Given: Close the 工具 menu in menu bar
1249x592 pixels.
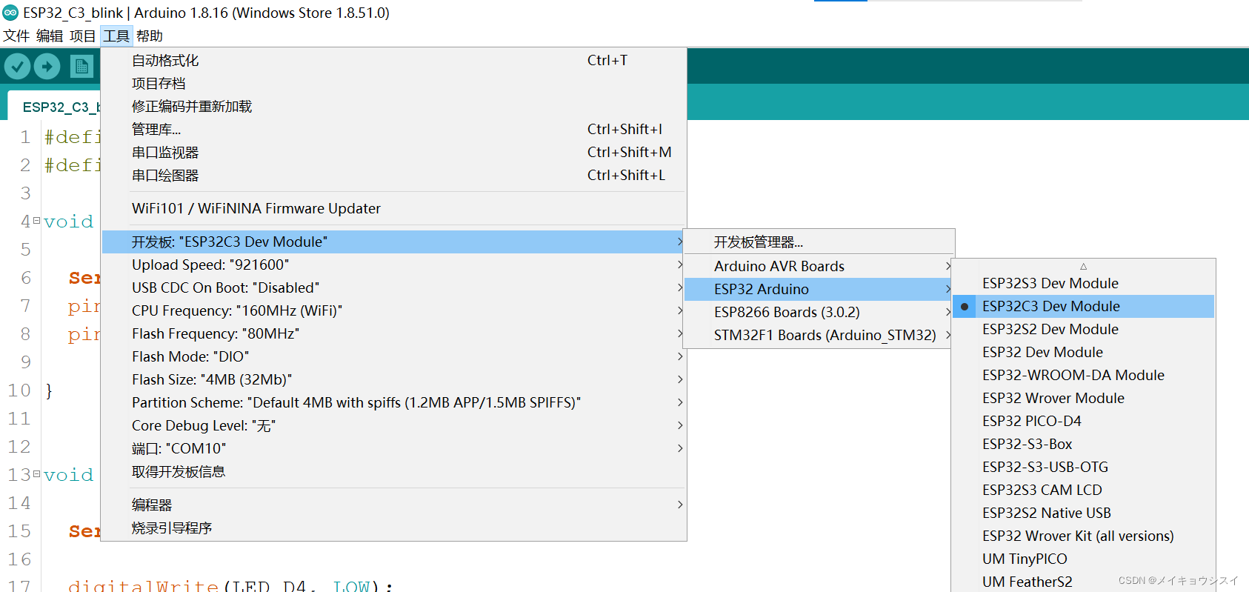Looking at the screenshot, I should tap(116, 36).
